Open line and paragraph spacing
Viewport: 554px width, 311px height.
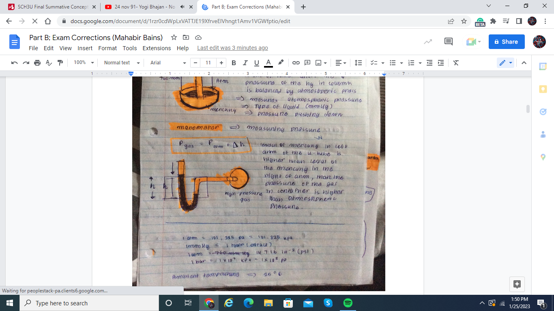[x=358, y=63]
